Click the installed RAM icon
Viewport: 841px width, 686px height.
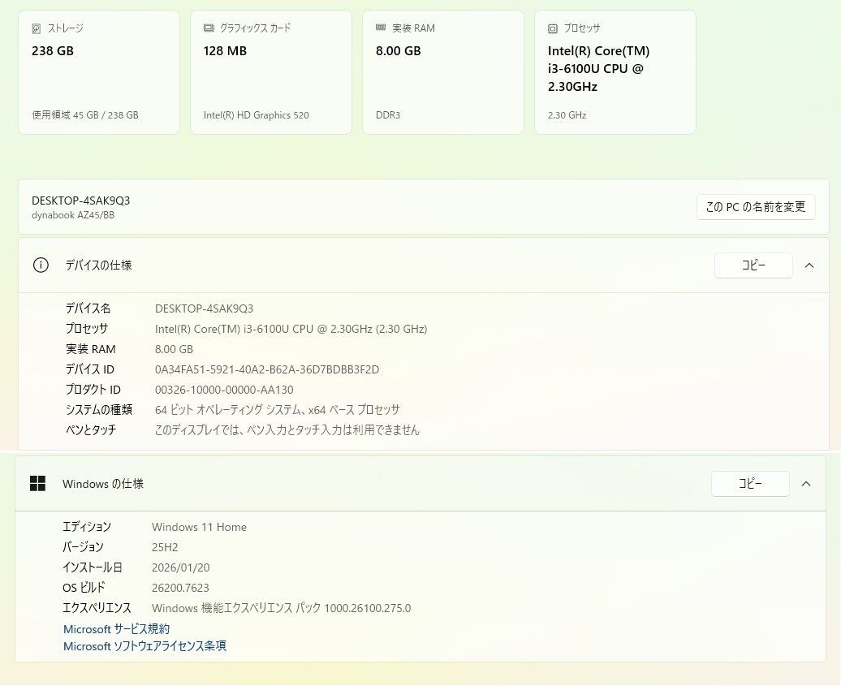381,28
